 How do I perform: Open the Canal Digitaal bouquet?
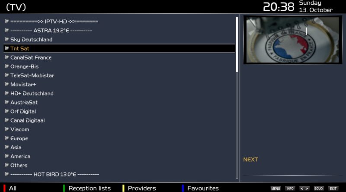pyautogui.click(x=119, y=120)
